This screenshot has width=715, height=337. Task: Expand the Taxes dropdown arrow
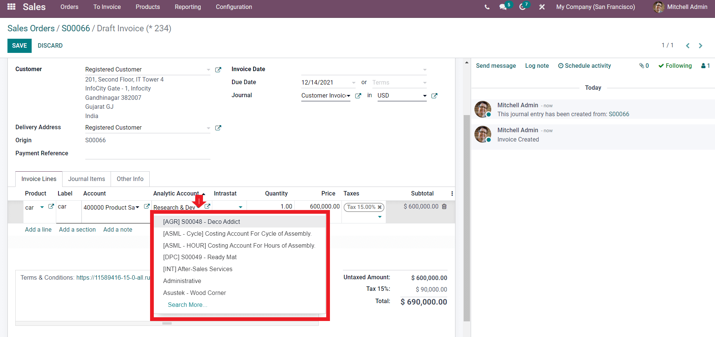[380, 217]
